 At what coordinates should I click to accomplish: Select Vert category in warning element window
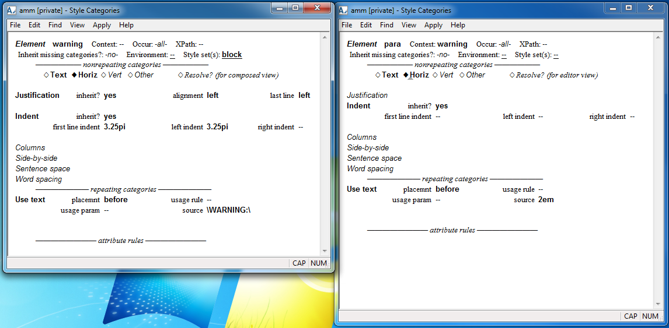[x=111, y=75]
